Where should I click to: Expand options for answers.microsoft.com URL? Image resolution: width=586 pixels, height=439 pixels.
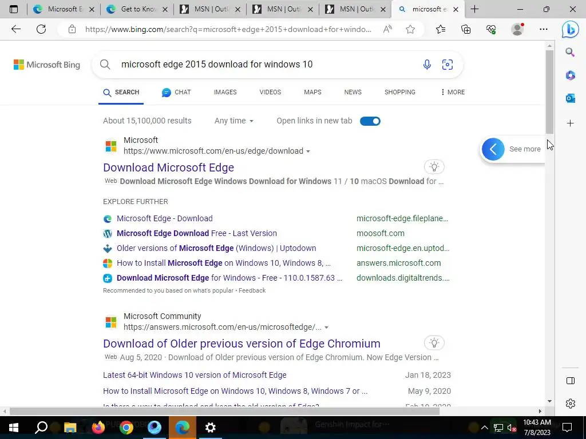[x=326, y=328]
